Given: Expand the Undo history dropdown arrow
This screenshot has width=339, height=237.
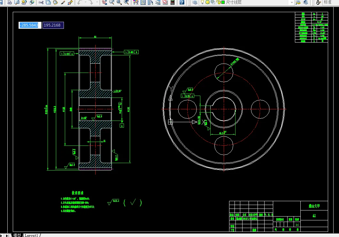Looking at the screenshot, I should 85,2.
